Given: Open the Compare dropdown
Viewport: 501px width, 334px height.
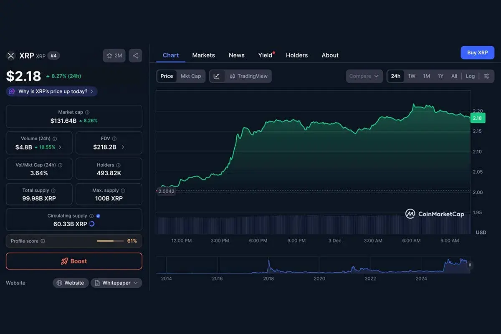Looking at the screenshot, I should 364,76.
